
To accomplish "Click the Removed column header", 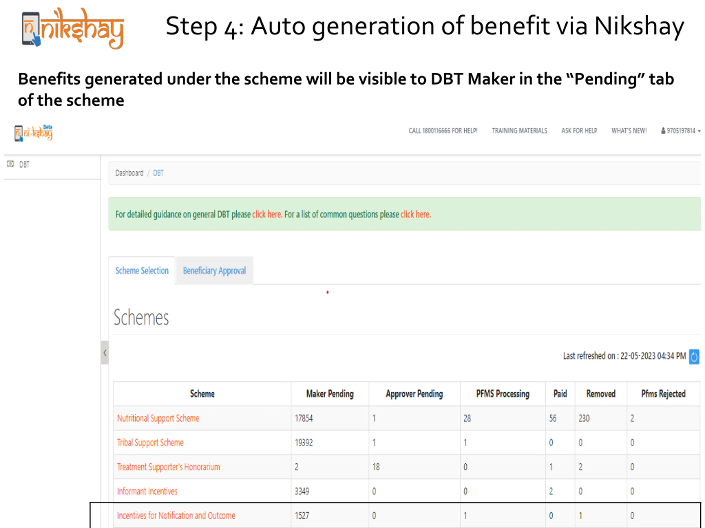I will 601,394.
